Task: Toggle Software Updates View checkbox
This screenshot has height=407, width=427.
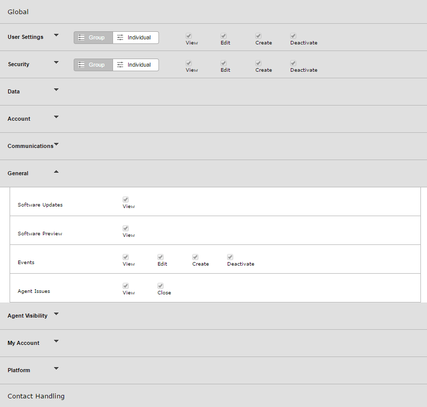Action: (126, 199)
